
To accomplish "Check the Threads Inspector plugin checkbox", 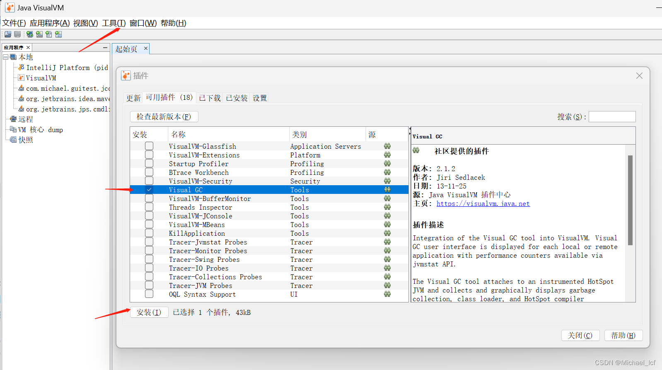I will pyautogui.click(x=149, y=207).
